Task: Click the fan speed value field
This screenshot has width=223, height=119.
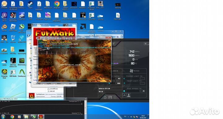Action: pos(142,91)
